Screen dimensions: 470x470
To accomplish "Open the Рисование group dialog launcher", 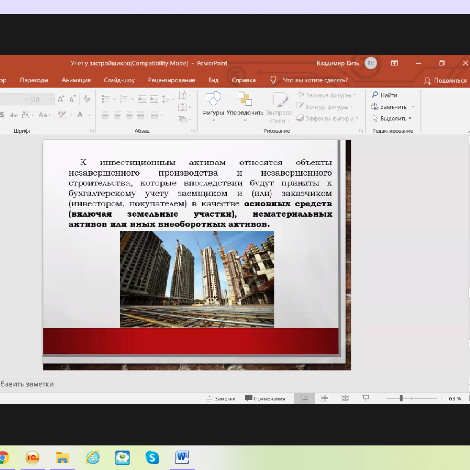I will click(361, 131).
